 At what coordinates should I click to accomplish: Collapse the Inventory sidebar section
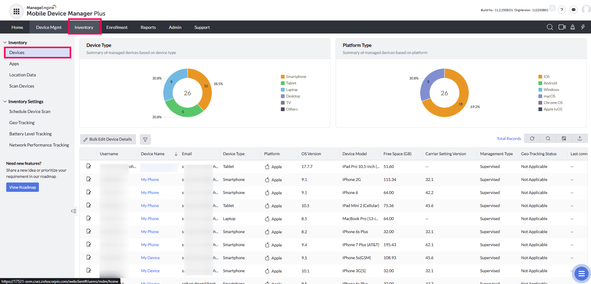tap(5, 43)
